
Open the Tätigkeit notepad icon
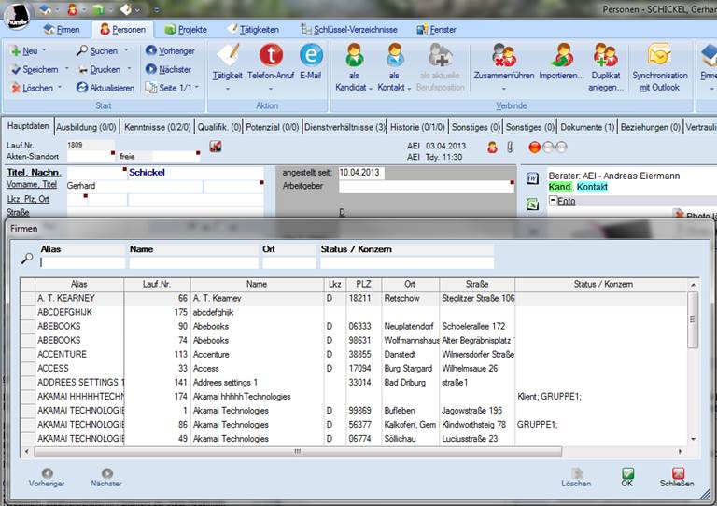[227, 57]
